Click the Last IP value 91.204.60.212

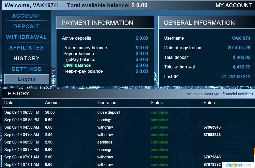236,76
